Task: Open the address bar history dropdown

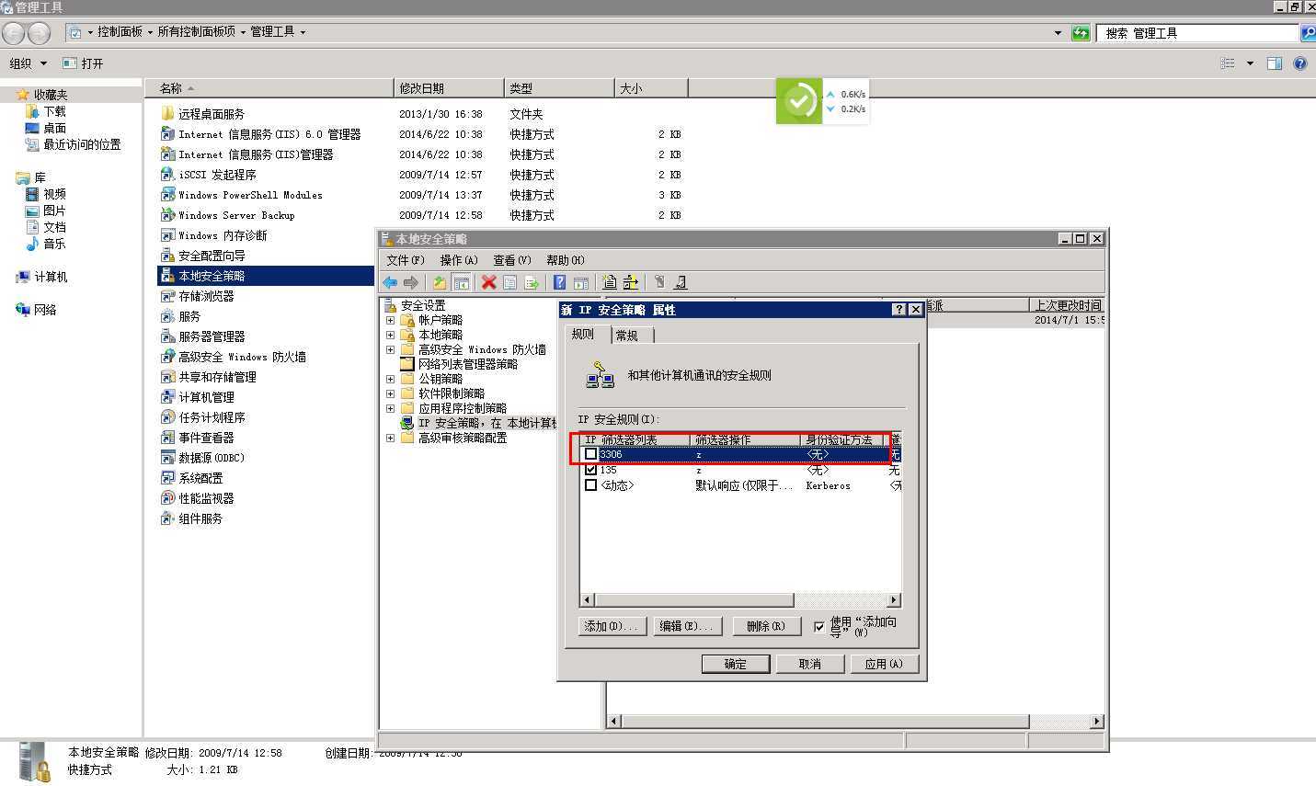Action: point(1058,32)
